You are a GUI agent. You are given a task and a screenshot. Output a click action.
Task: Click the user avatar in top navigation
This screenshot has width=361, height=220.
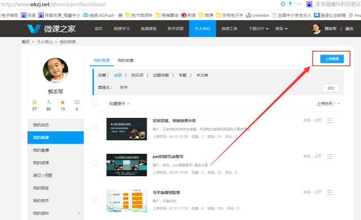[x=316, y=29]
